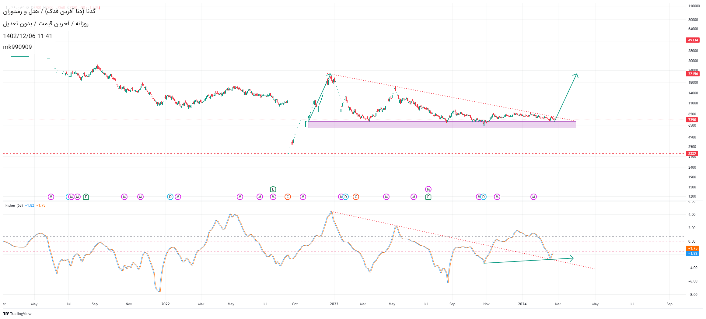Viewport: 706px width, 319px height.
Task: Select the 22156 red price label
Action: 693,74
